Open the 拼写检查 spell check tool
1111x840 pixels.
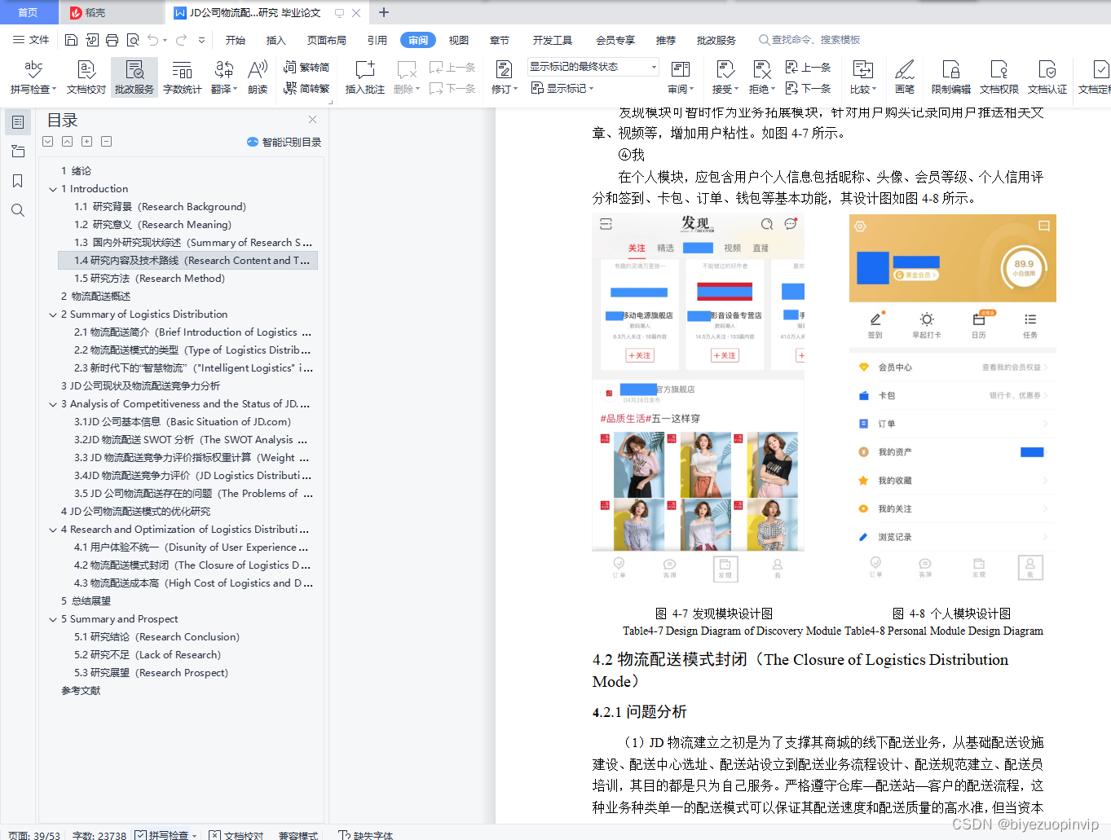[33, 77]
